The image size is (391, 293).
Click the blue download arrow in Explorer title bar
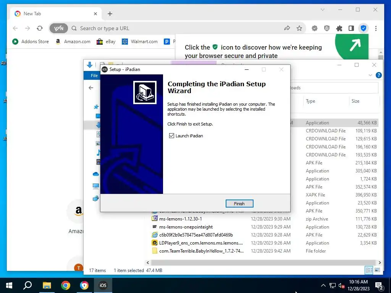(90, 65)
